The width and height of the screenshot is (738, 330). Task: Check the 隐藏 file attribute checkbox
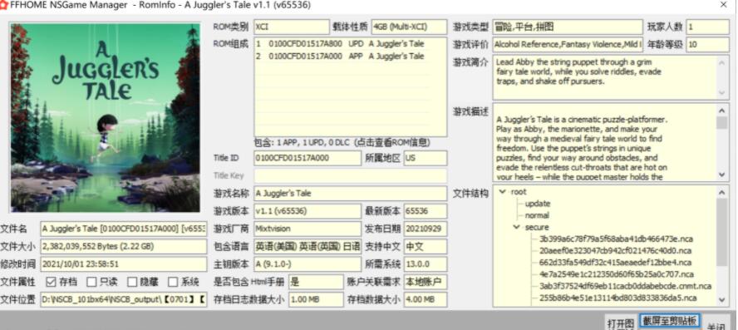pos(132,282)
